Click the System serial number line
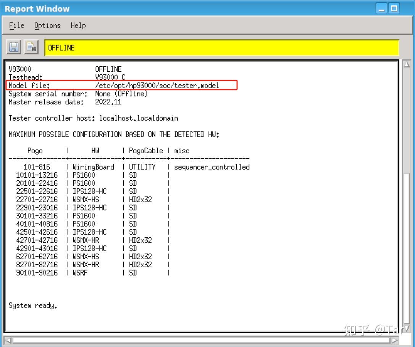 click(x=76, y=94)
